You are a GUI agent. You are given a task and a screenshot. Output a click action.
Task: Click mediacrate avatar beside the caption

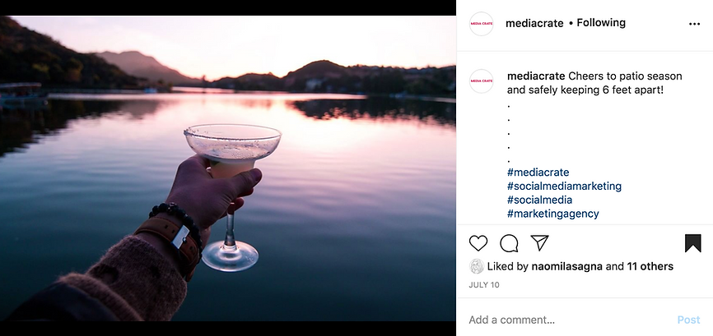pos(481,81)
